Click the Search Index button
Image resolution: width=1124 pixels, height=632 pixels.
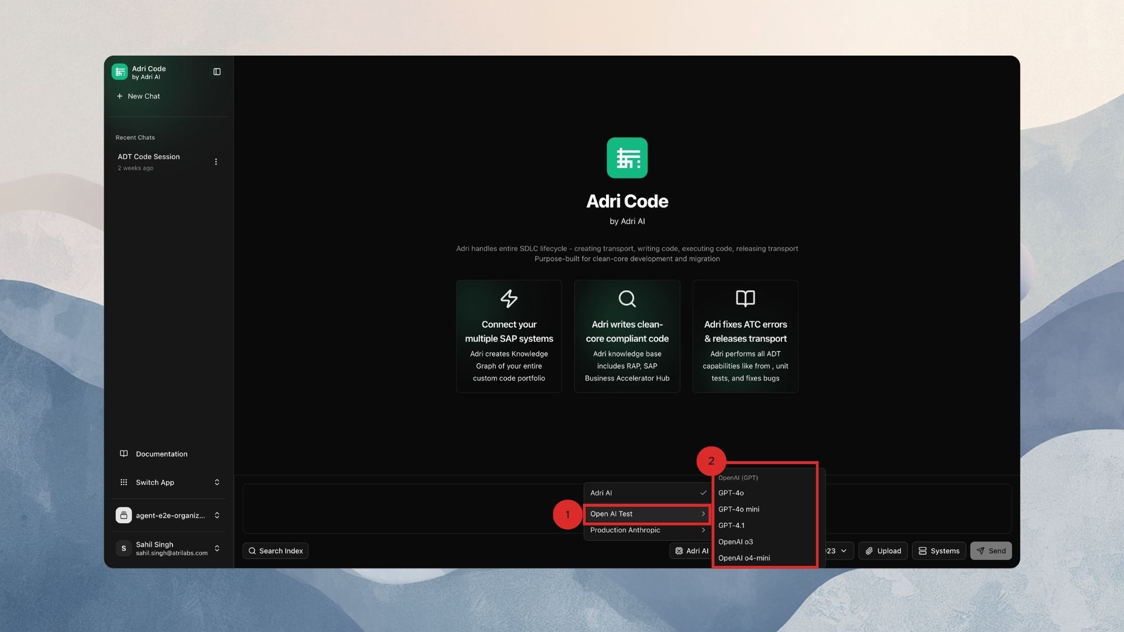(275, 551)
